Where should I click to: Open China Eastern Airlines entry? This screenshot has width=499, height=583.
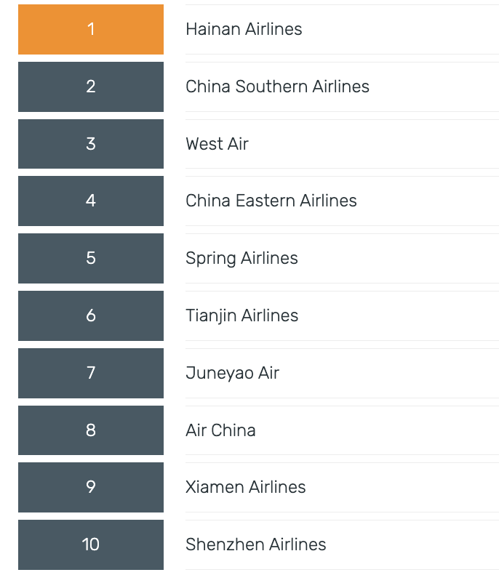click(271, 201)
